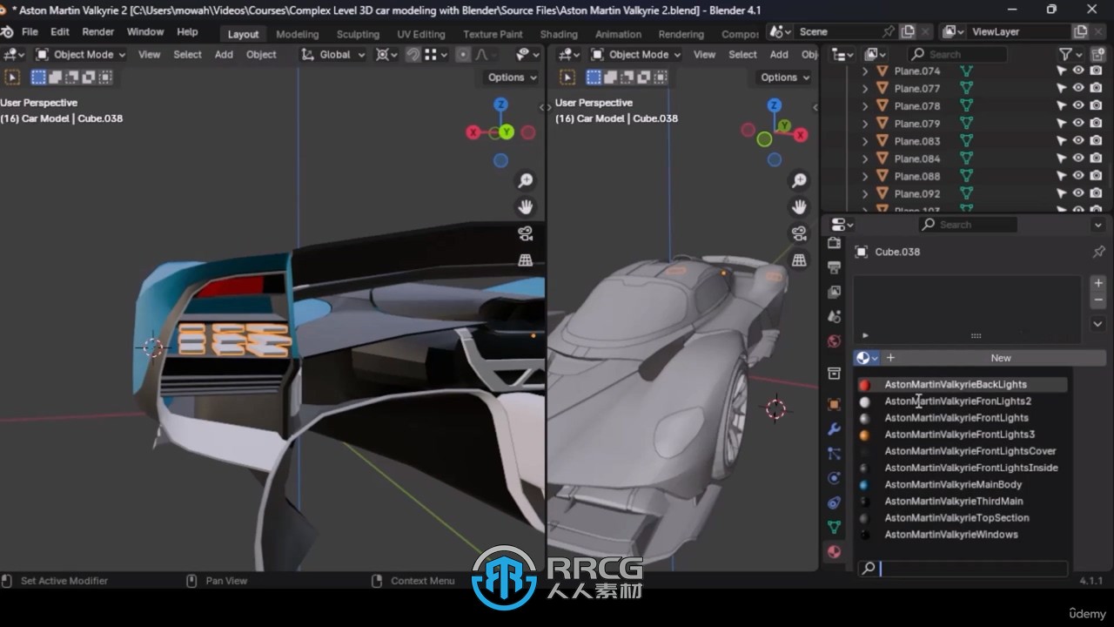
Task: Select AstonMartinValkyrieBackLights material
Action: click(962, 384)
